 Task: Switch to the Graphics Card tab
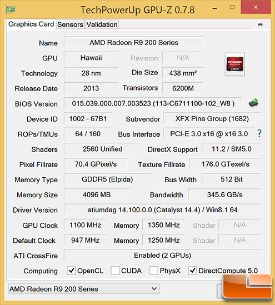[31, 24]
